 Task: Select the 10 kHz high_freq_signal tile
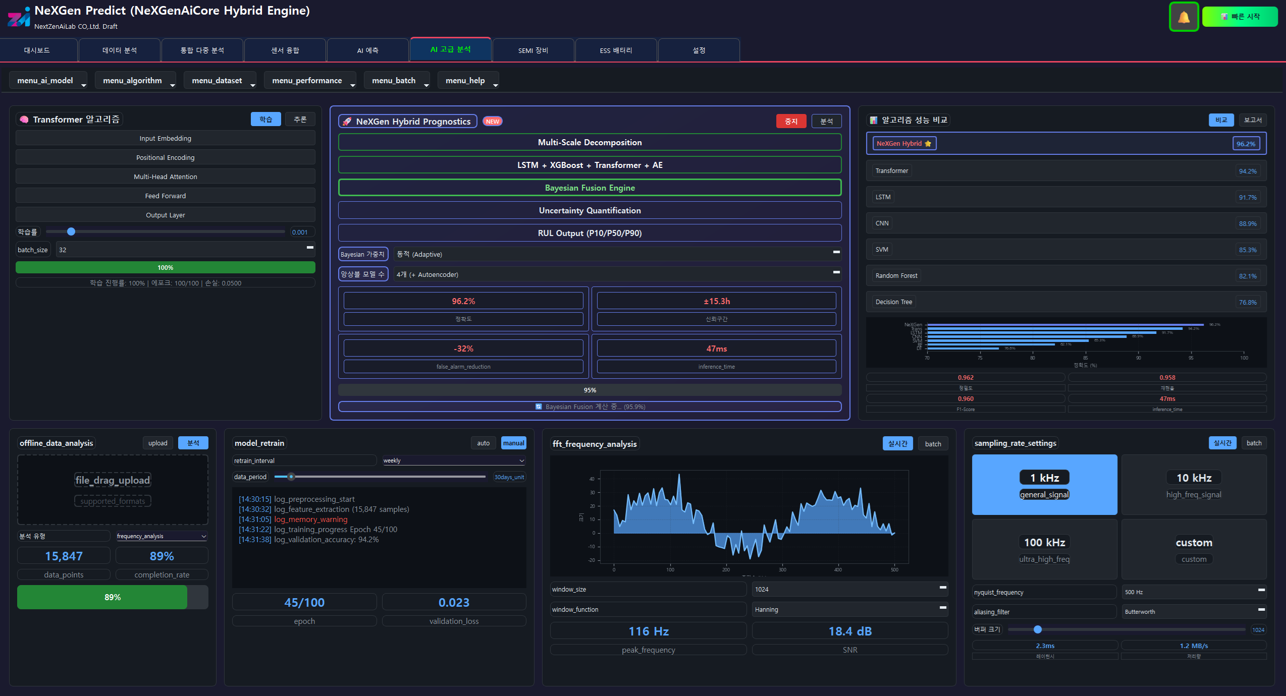[1194, 485]
